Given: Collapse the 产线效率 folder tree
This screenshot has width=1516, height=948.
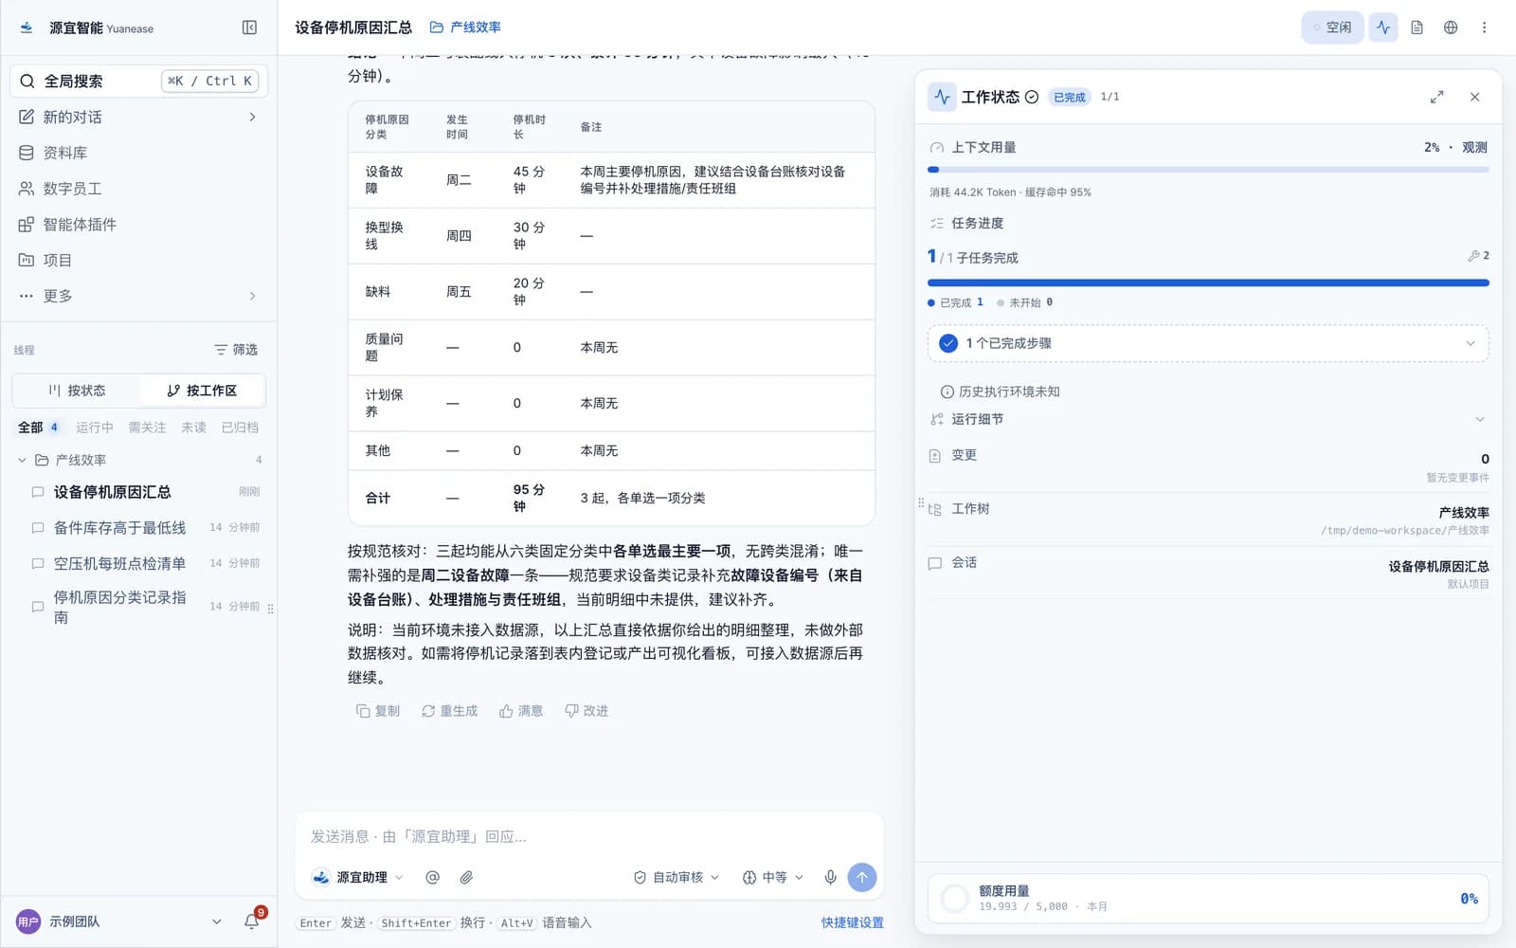Looking at the screenshot, I should coord(22,460).
